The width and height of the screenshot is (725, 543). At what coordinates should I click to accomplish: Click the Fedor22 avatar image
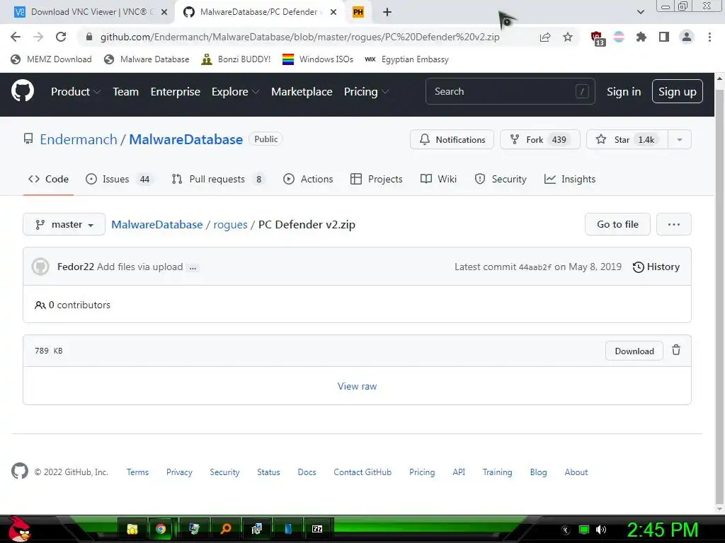[x=40, y=267]
